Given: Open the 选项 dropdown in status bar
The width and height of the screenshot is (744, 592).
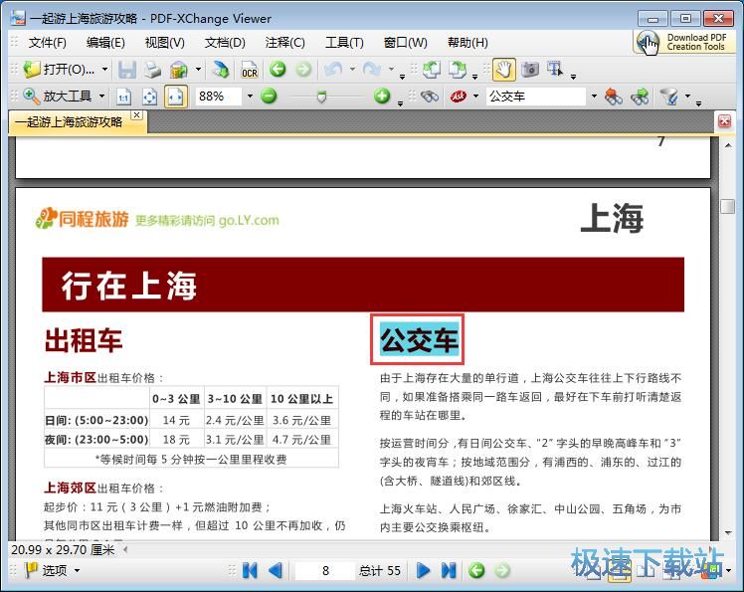Looking at the screenshot, I should (x=77, y=570).
